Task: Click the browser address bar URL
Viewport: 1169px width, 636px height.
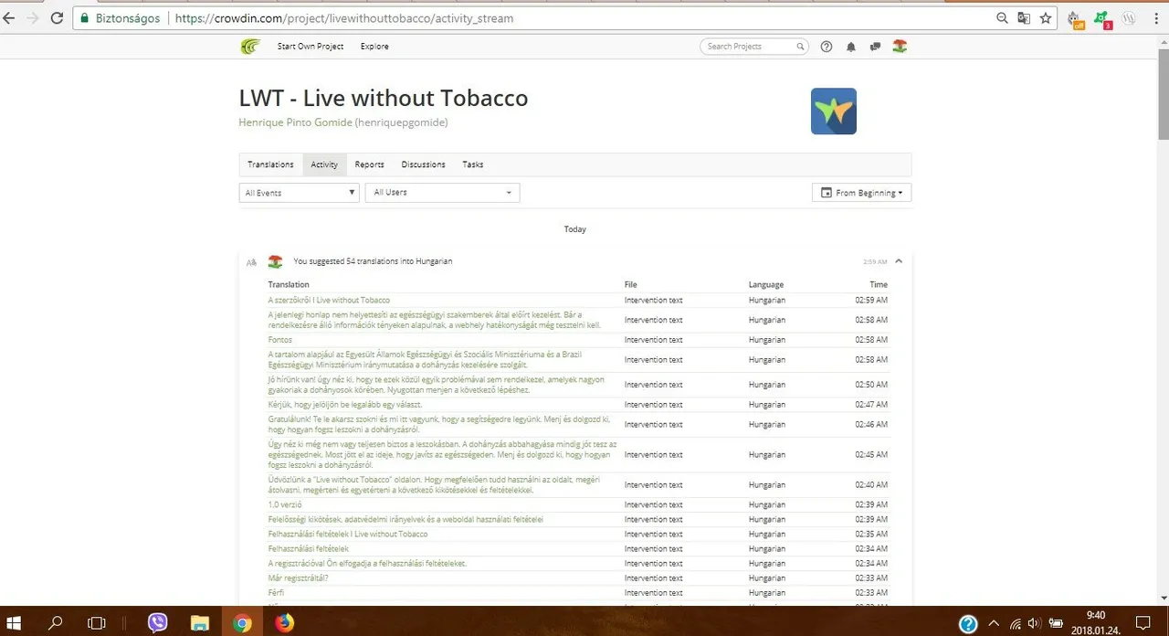Action: [x=343, y=18]
